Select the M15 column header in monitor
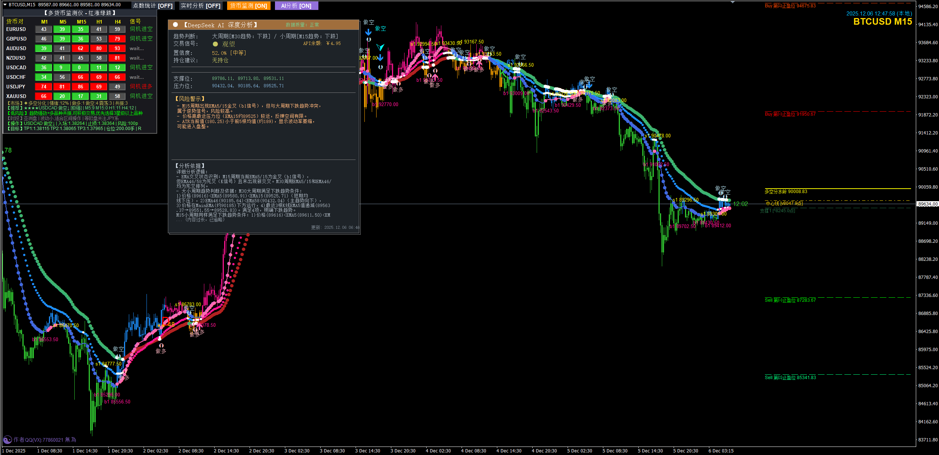Viewport: 939px width, 455px height. [81, 22]
